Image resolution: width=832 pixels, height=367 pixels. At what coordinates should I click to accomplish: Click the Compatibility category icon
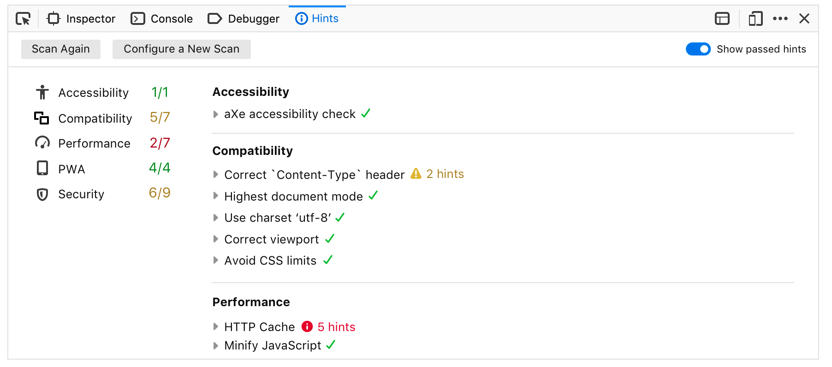(42, 118)
